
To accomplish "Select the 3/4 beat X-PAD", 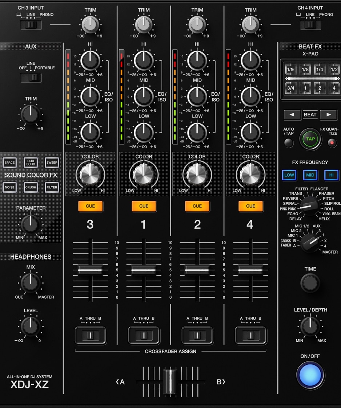I will 291,88.
